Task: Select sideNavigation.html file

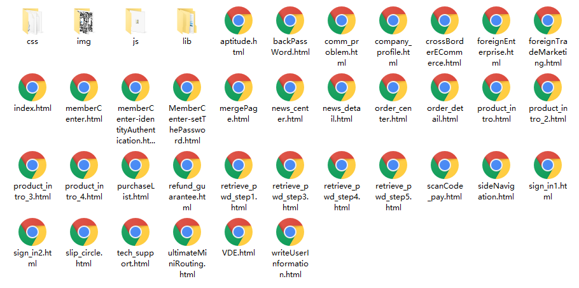Action: click(496, 166)
